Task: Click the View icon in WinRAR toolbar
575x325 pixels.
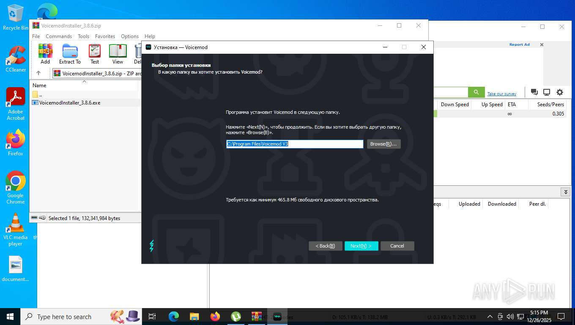Action: [x=118, y=54]
